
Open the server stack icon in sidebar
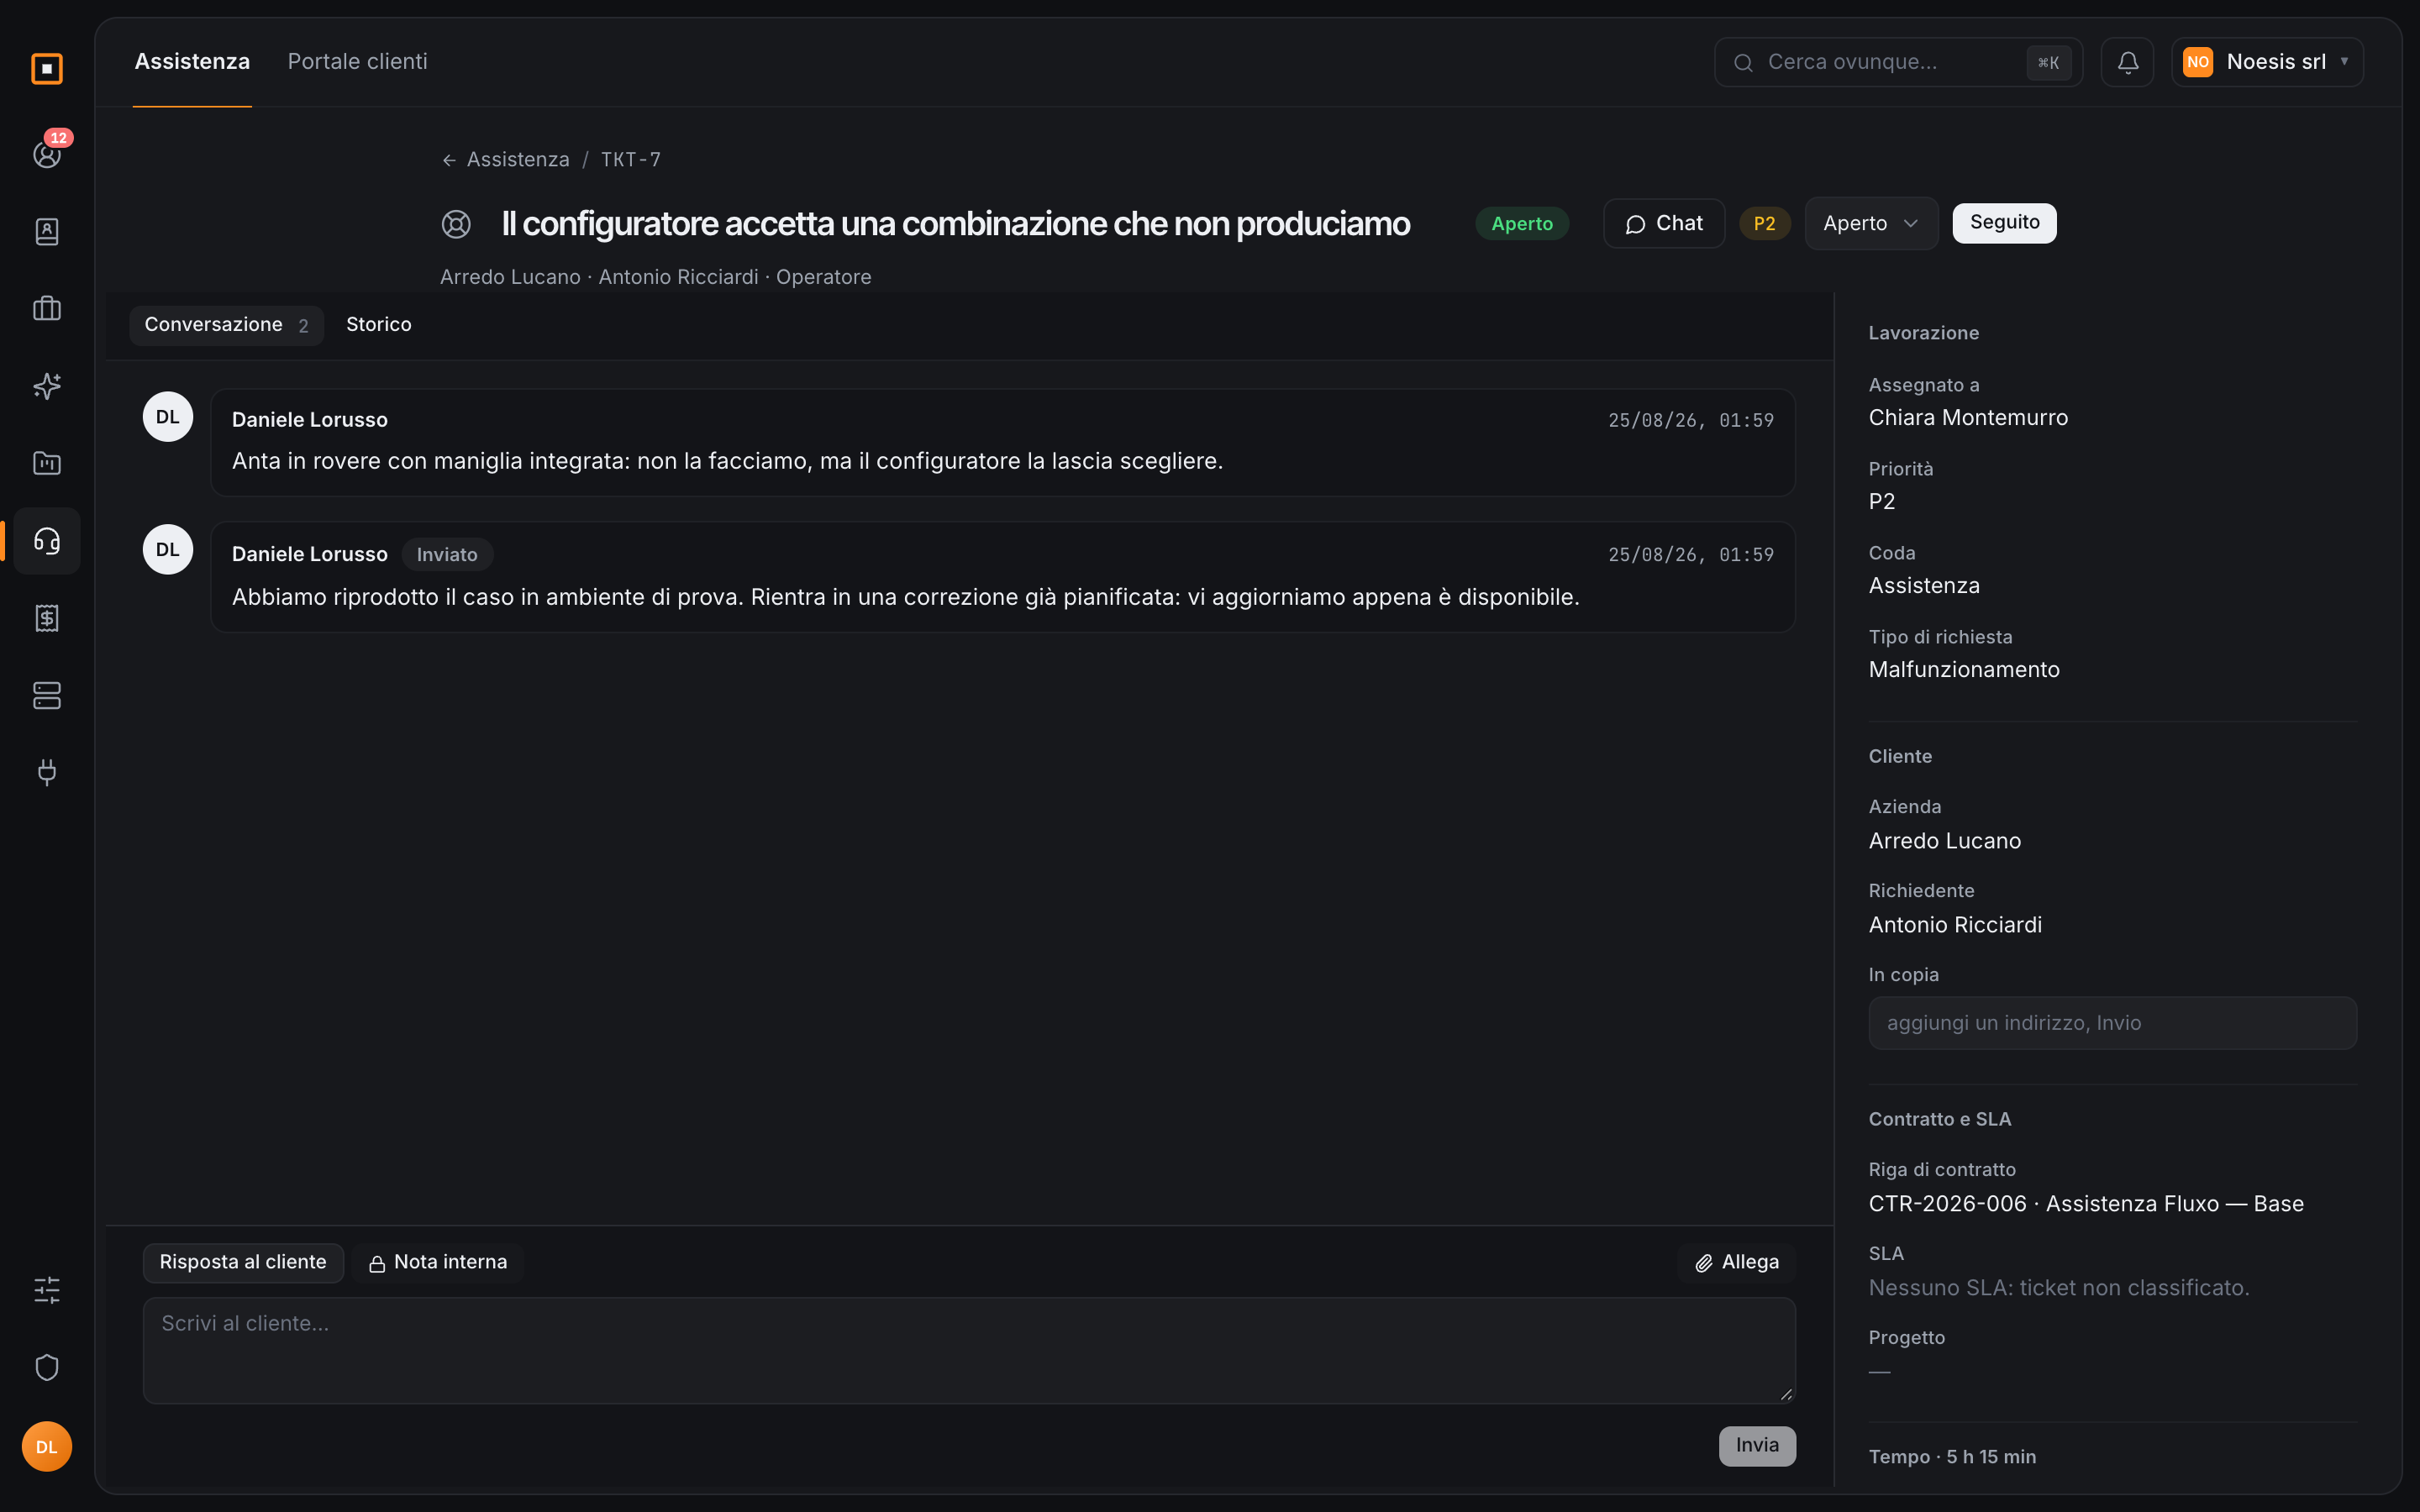coord(47,695)
